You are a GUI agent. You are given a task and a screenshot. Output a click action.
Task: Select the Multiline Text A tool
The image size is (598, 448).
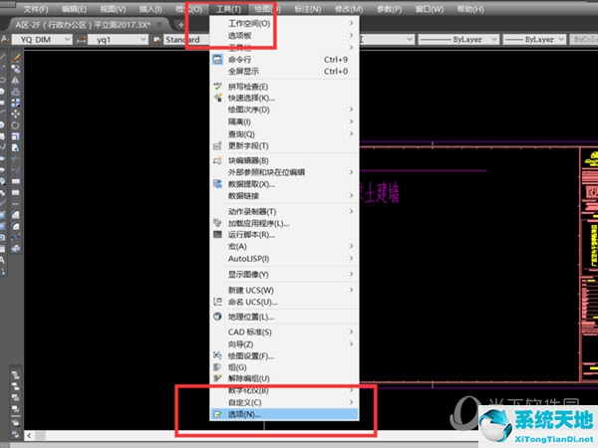2,260
